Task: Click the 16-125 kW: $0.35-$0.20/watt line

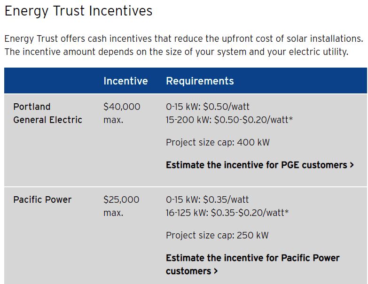Action: tap(227, 213)
